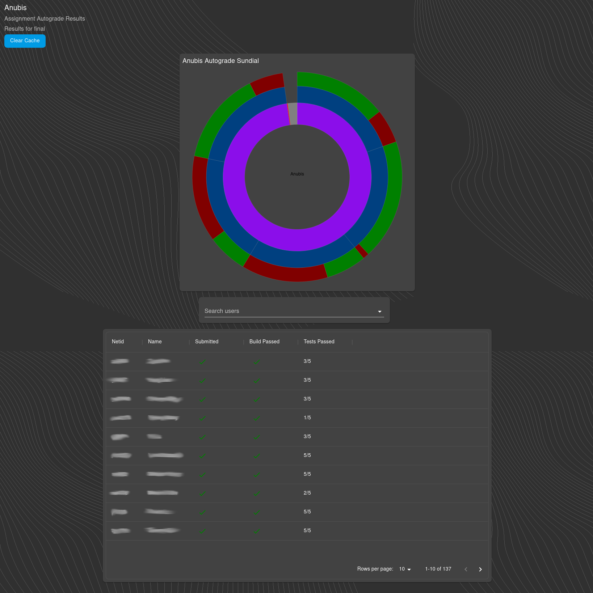Click the Anubis label in the sundial center
This screenshot has width=593, height=593.
pos(297,174)
